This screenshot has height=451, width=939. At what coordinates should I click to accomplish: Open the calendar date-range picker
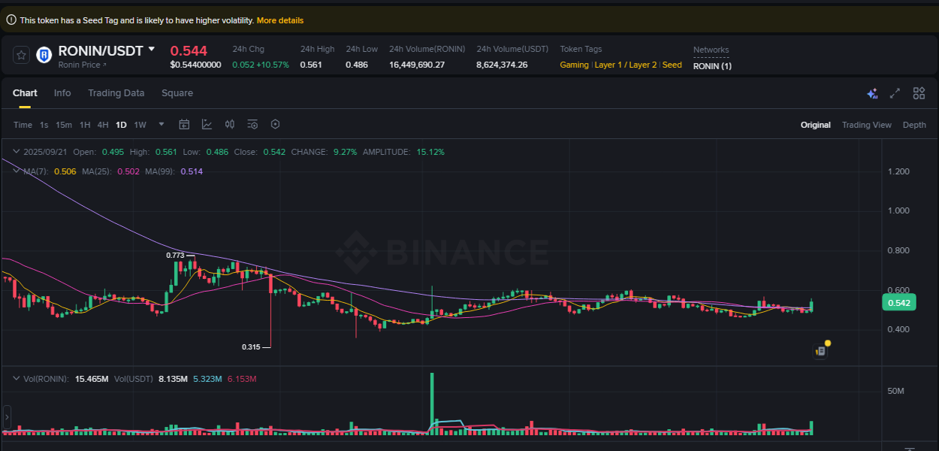[184, 124]
